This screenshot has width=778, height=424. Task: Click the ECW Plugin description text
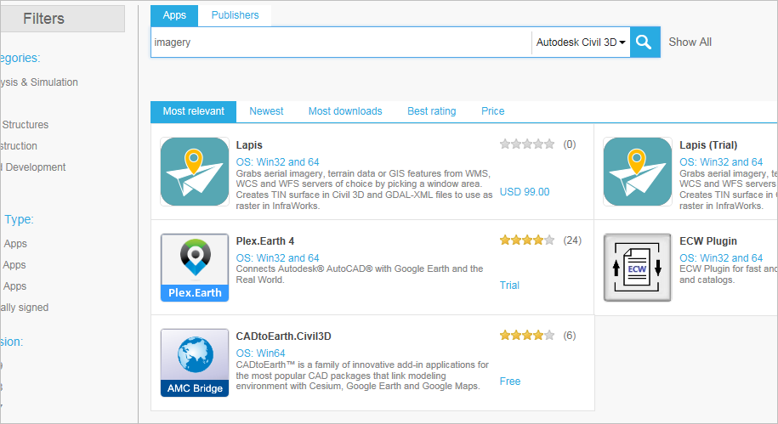tap(728, 274)
